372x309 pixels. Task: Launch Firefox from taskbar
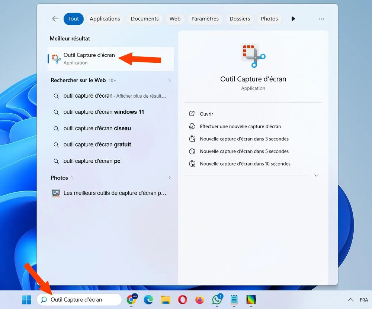click(x=199, y=300)
